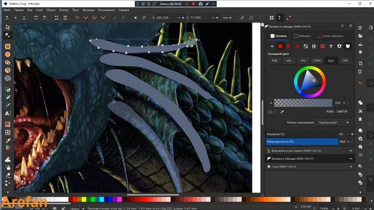
Task: Click the Undo arrow in command bar
Action: [360, 83]
